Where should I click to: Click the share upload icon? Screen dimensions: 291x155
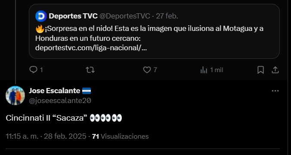tap(275, 70)
